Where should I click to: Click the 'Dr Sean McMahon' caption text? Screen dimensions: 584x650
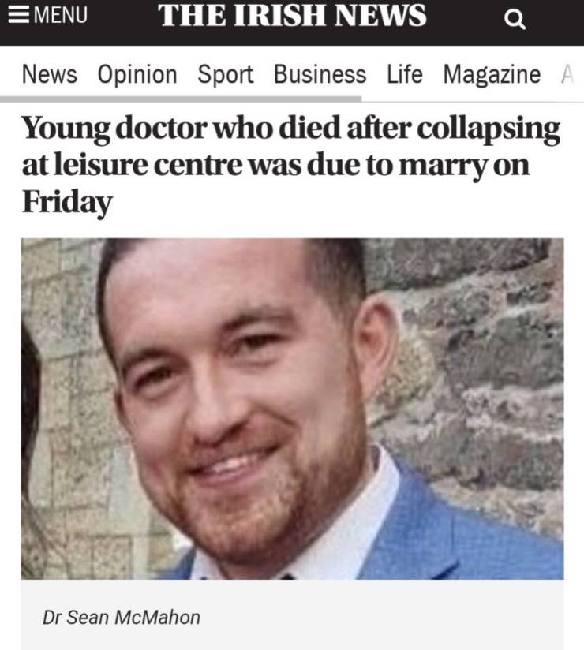[x=122, y=616]
